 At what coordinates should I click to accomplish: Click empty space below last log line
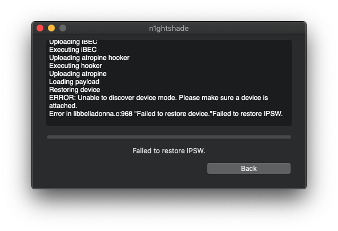tap(169, 121)
